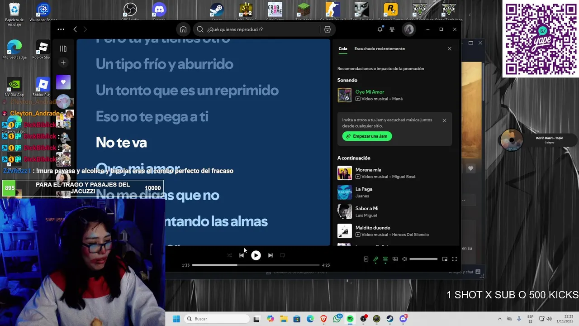Open Amigos y chat in background window
The height and width of the screenshot is (326, 579).
coord(465,272)
